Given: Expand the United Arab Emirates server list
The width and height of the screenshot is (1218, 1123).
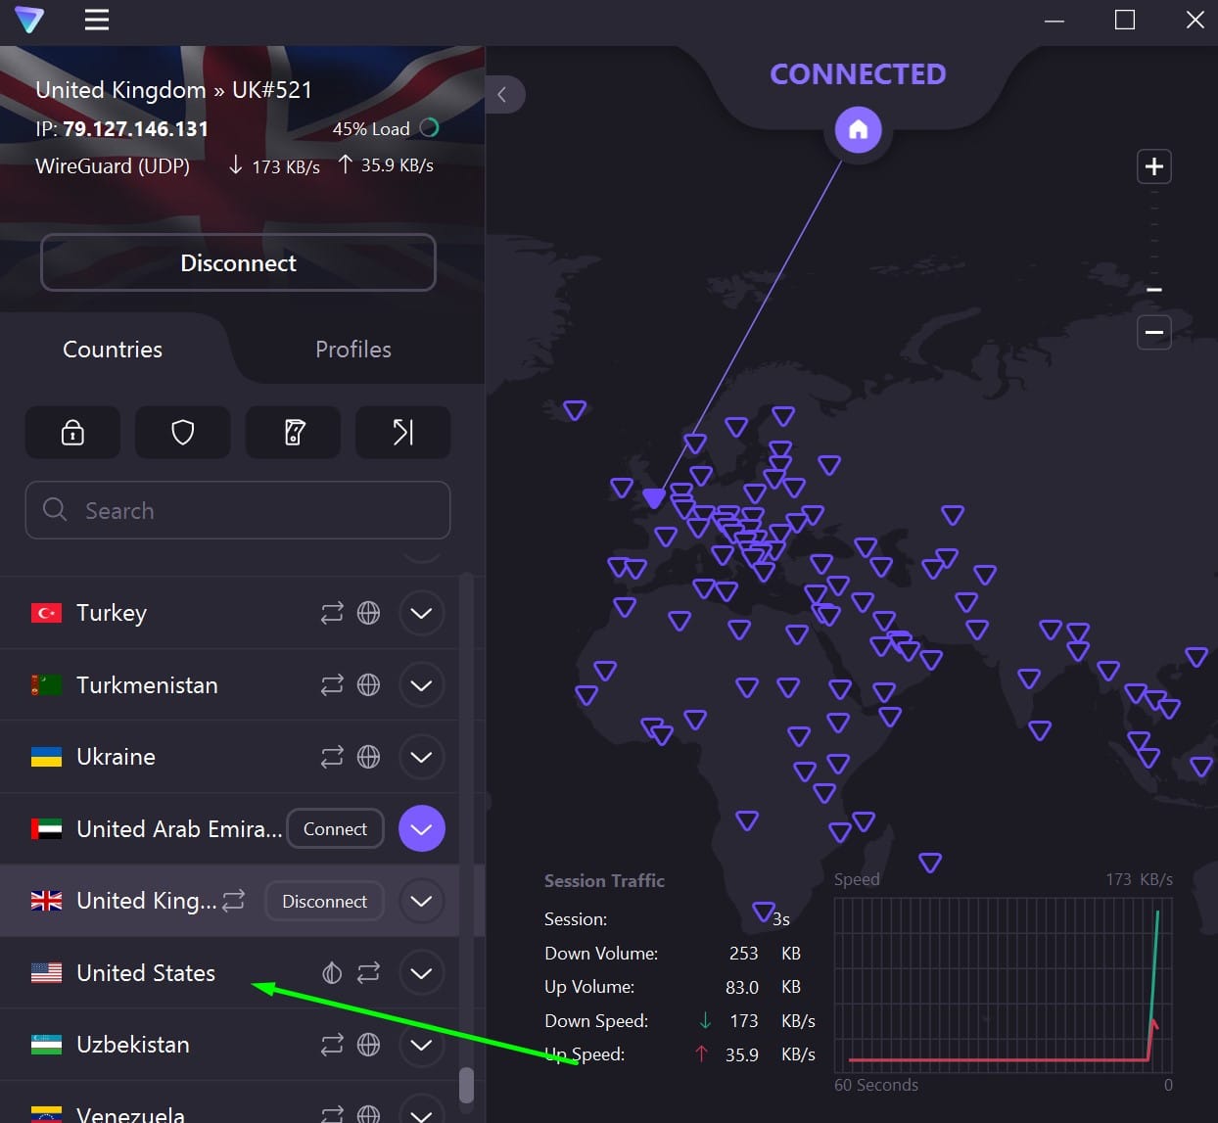Looking at the screenshot, I should 422,829.
